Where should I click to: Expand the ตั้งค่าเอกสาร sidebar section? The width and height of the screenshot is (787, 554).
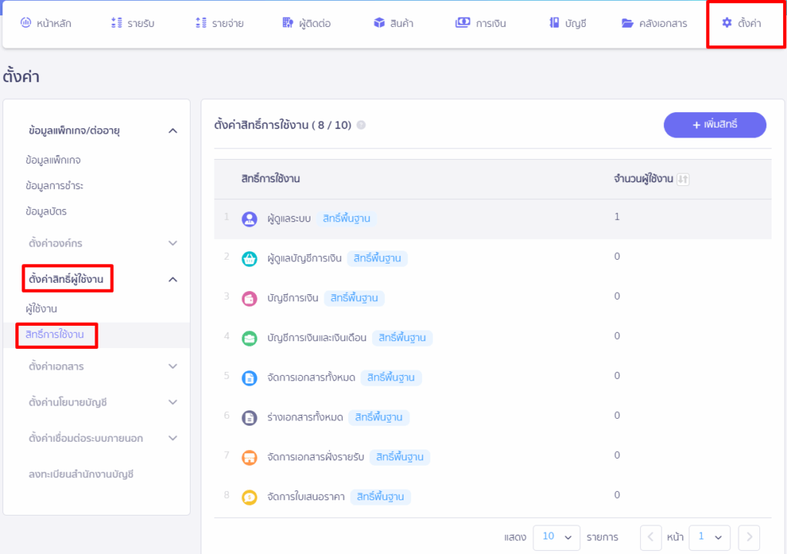coord(173,367)
